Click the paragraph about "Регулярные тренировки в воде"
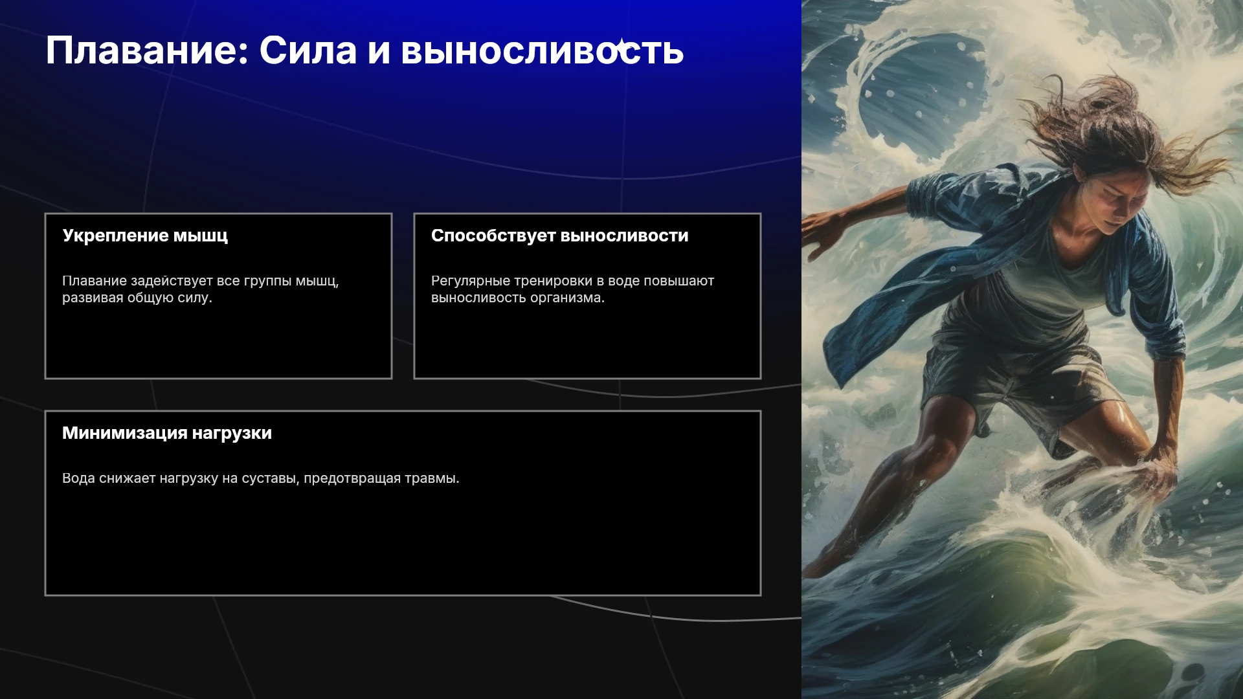Viewport: 1243px width, 699px height. 572,289
